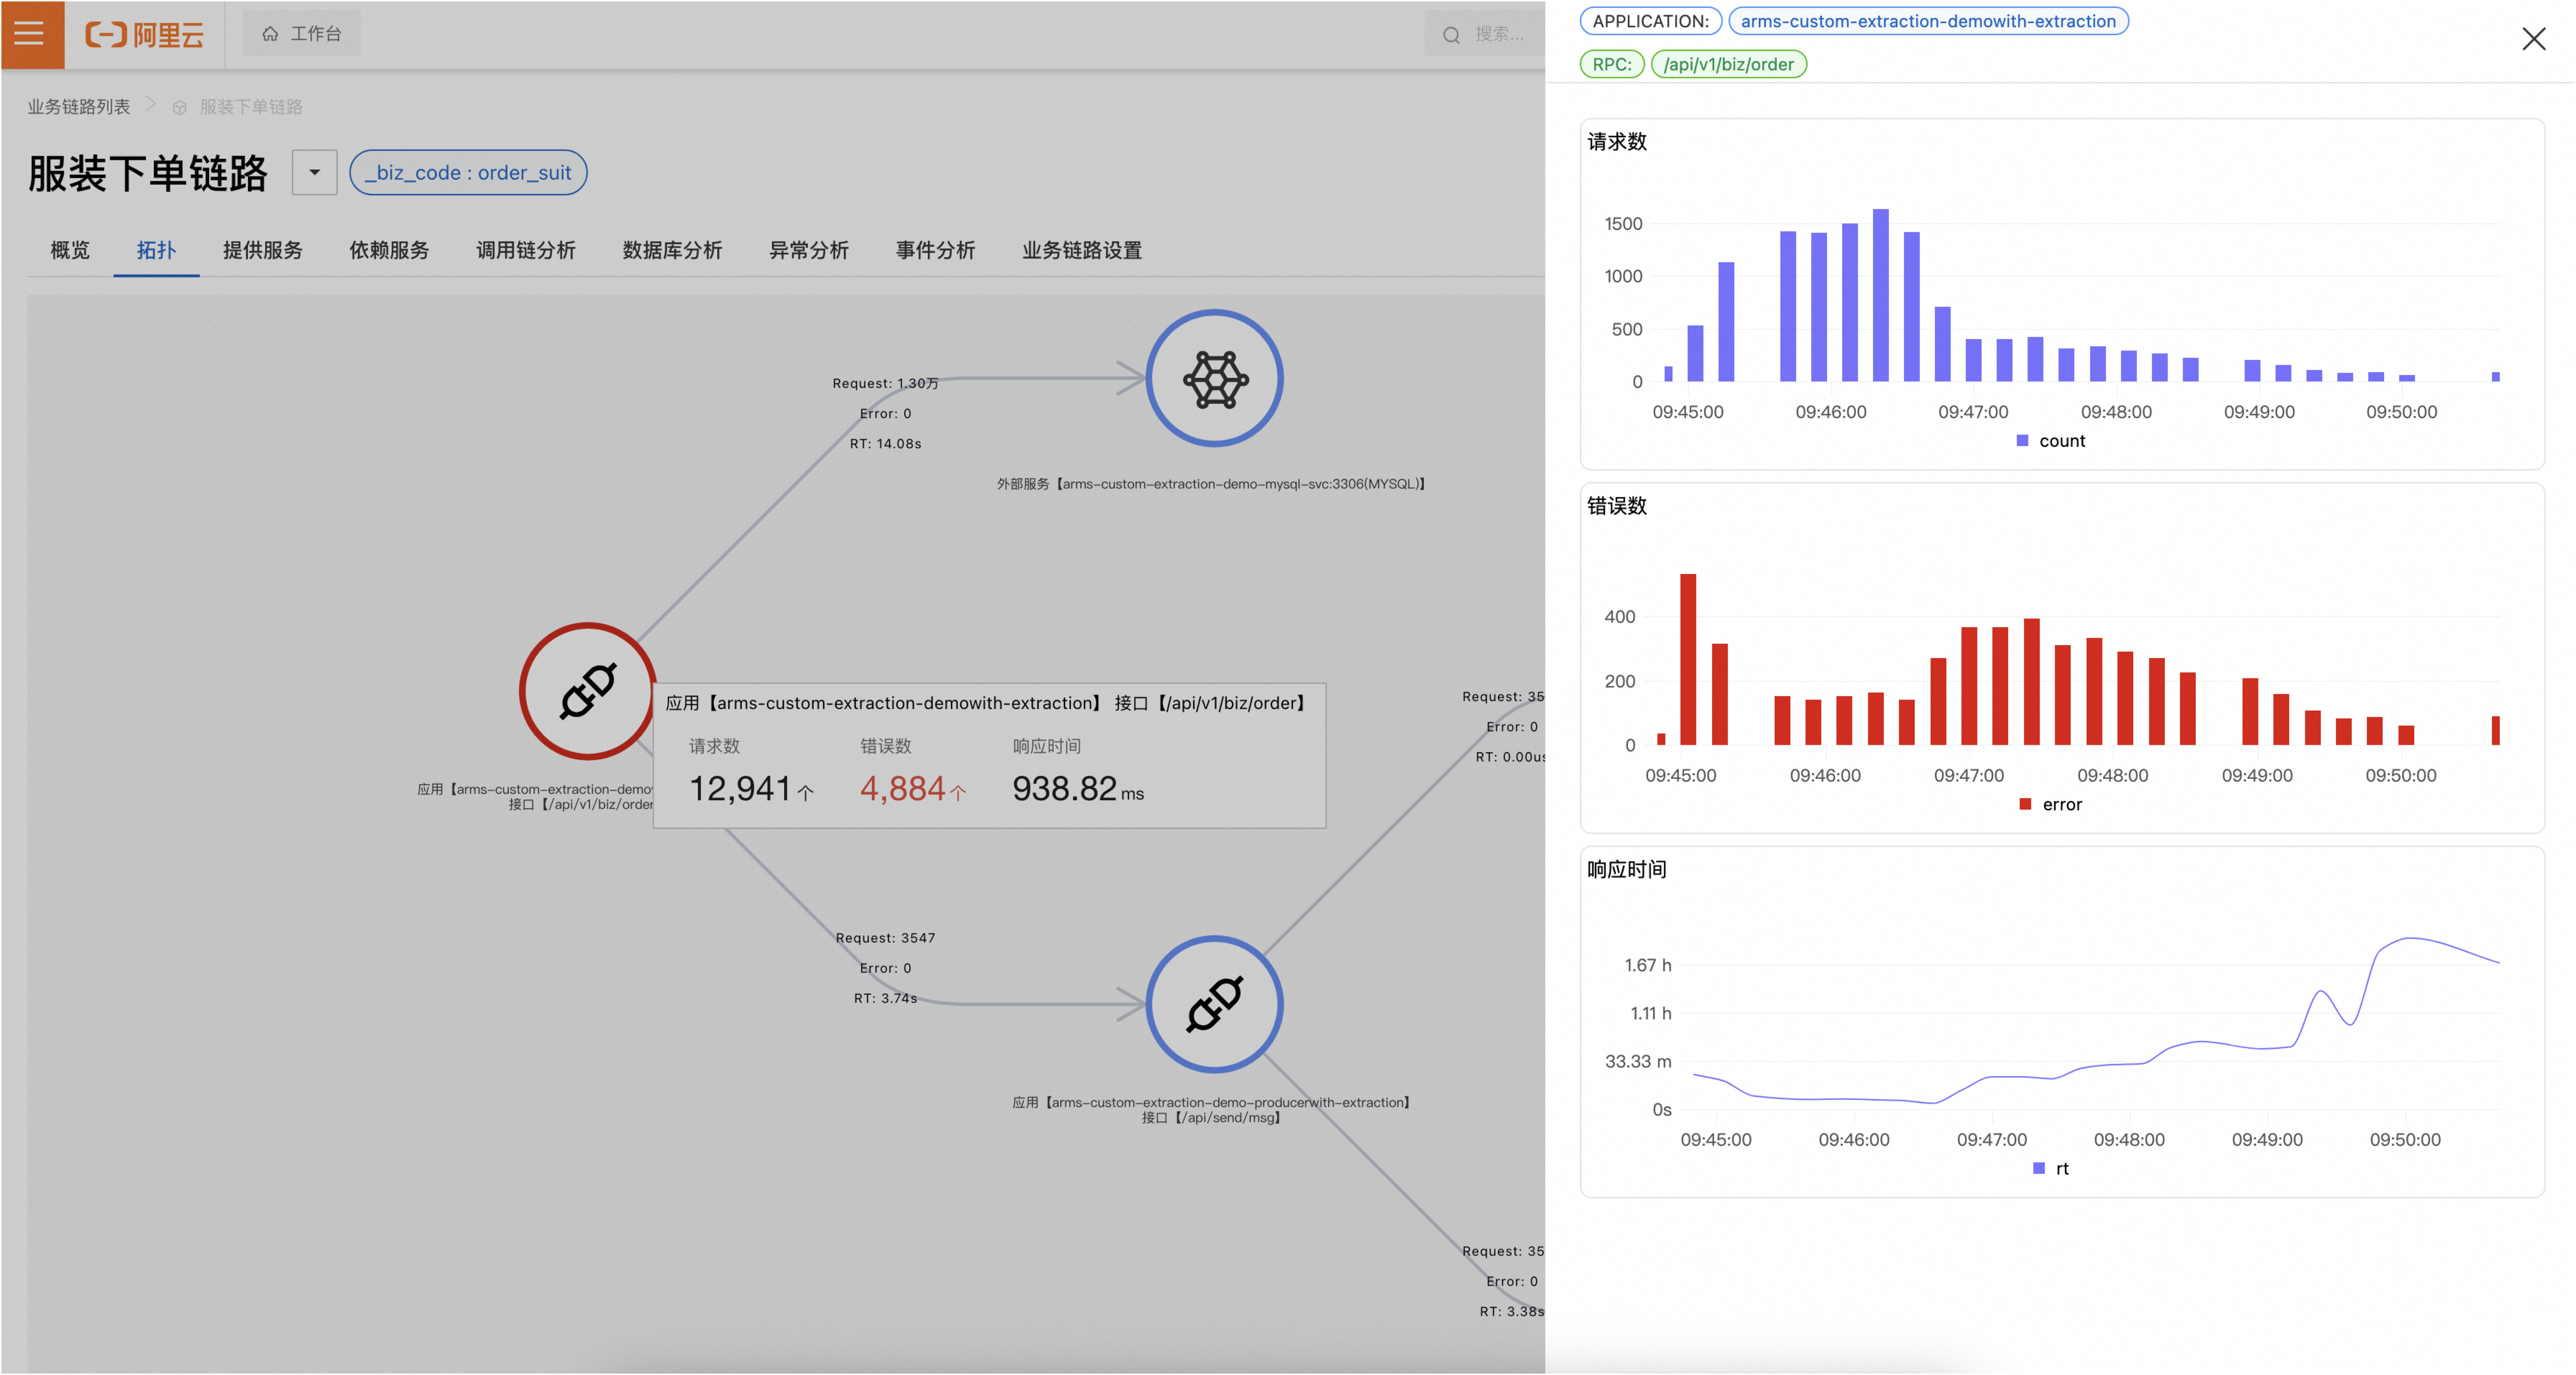Click the Alibaba Cloud logo
Image resolution: width=2576 pixels, height=1375 pixels.
click(145, 35)
